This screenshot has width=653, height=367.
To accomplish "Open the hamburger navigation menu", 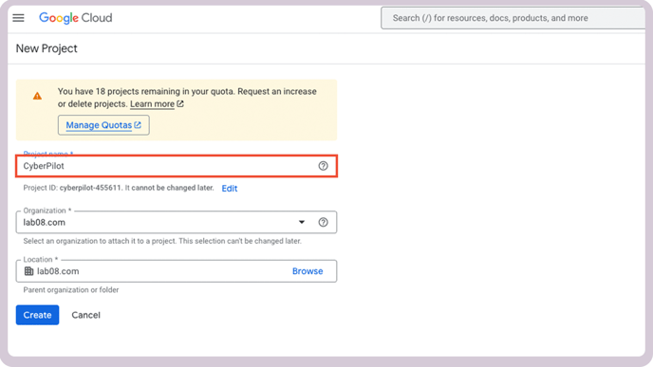I will [18, 18].
